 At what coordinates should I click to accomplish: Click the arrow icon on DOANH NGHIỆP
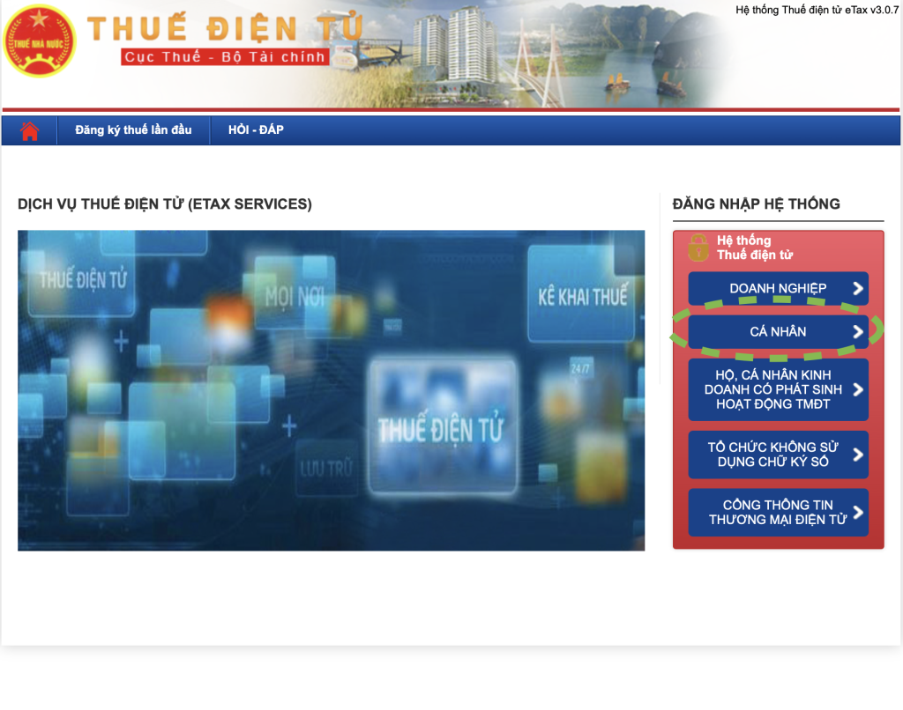857,288
